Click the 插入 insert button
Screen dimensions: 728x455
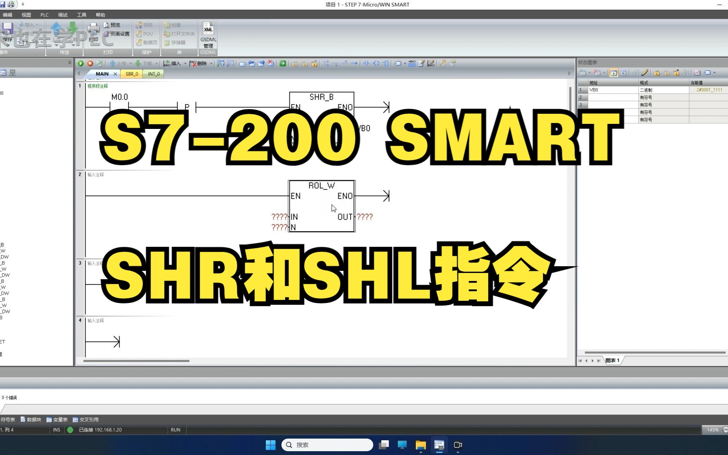tap(172, 63)
